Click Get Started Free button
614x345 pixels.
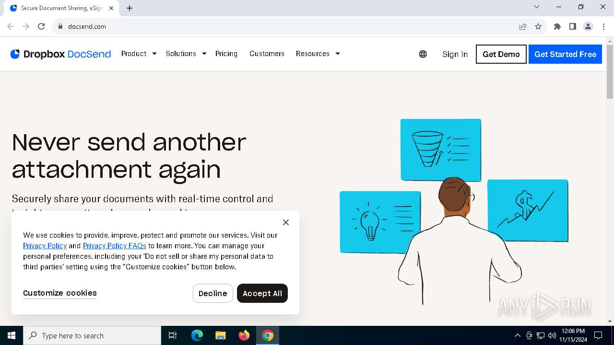pos(565,54)
